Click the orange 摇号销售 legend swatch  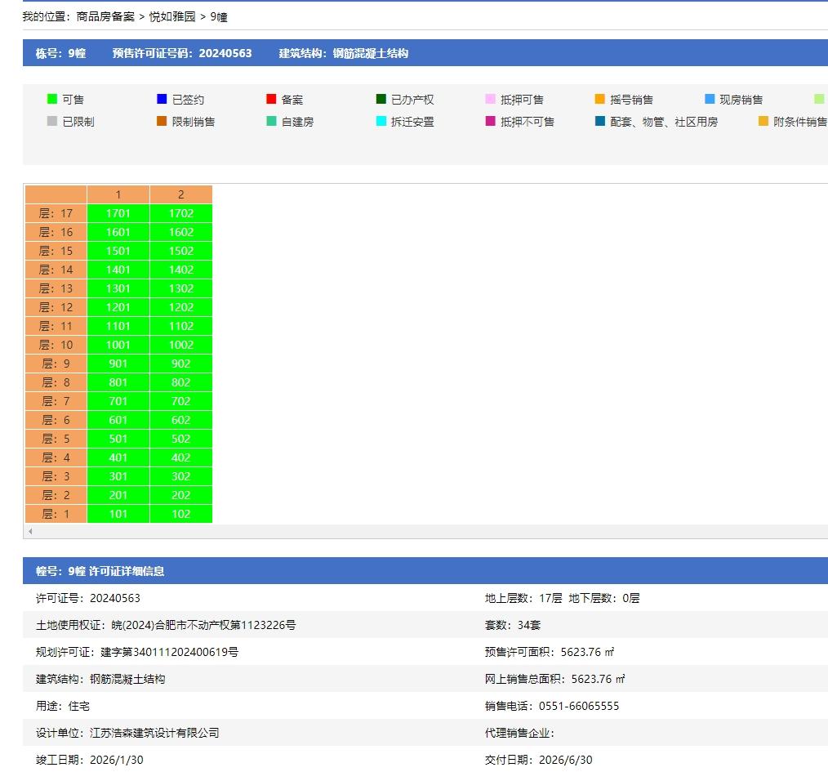pyautogui.click(x=600, y=99)
